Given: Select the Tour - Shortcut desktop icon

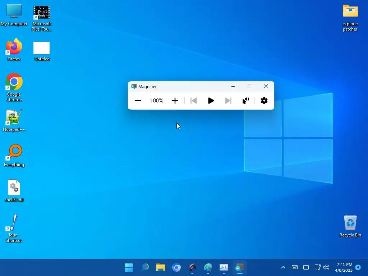Looking at the screenshot, I should coord(14,228).
